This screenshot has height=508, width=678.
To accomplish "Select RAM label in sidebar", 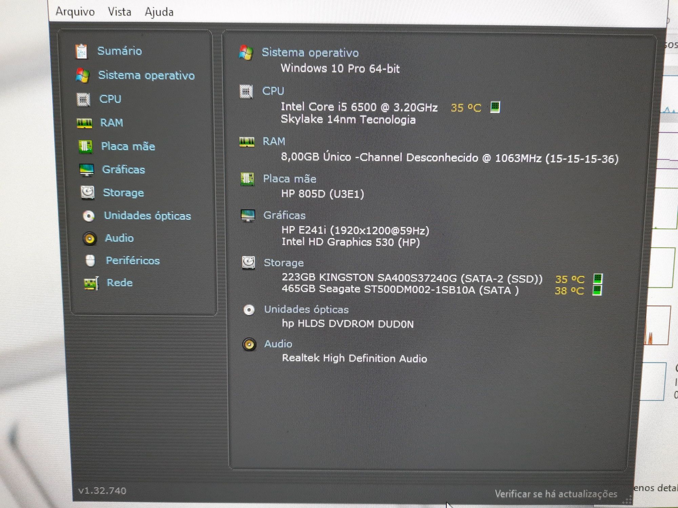I will click(112, 123).
